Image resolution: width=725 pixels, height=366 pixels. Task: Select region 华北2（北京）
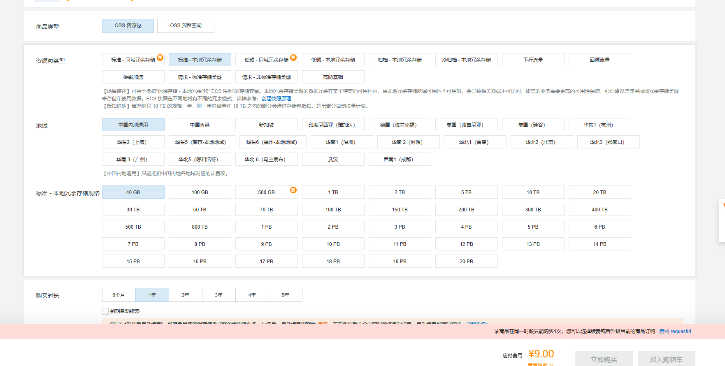tap(542, 142)
